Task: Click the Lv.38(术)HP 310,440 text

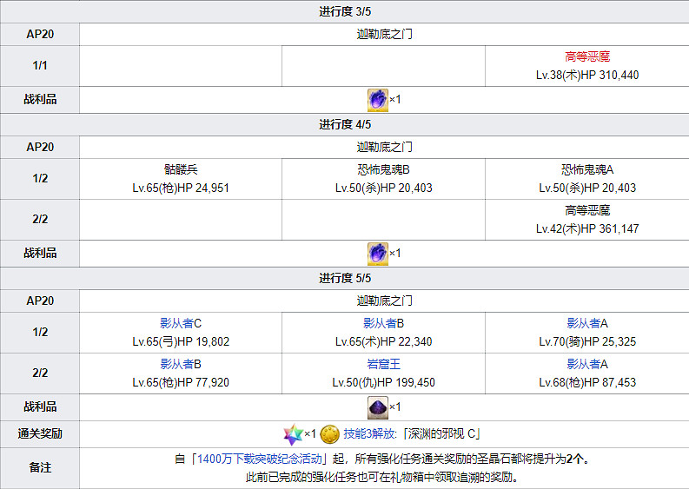Action: click(x=587, y=75)
